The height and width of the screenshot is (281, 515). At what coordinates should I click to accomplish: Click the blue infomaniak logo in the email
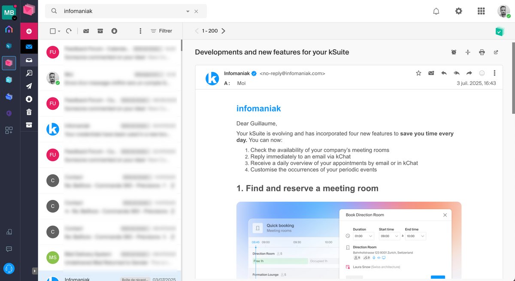coord(259,109)
